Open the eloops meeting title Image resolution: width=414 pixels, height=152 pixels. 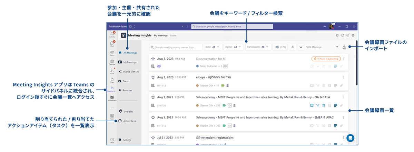coord(213,77)
